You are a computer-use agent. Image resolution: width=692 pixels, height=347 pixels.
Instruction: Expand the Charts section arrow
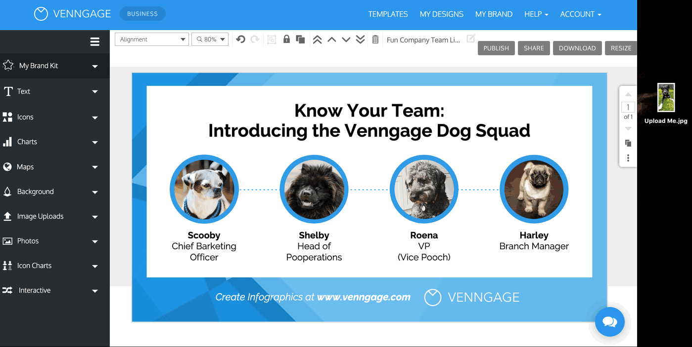pyautogui.click(x=95, y=142)
